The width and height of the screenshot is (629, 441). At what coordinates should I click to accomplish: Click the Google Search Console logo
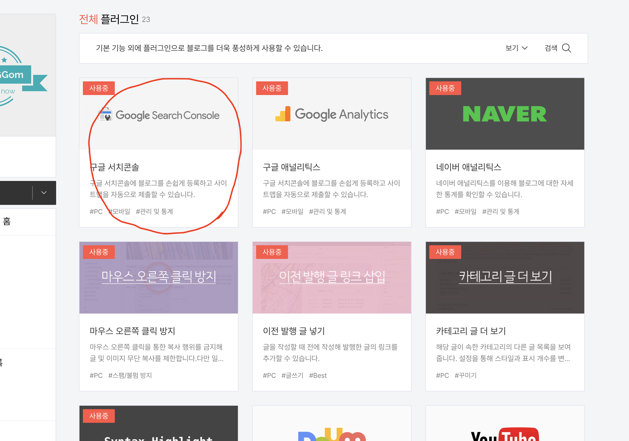[x=159, y=115]
